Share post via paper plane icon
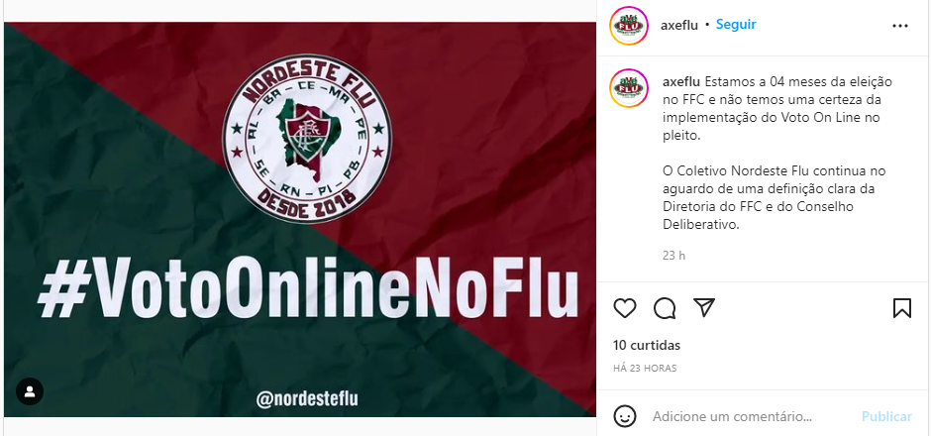Viewport: 931px width, 436px height. click(704, 308)
